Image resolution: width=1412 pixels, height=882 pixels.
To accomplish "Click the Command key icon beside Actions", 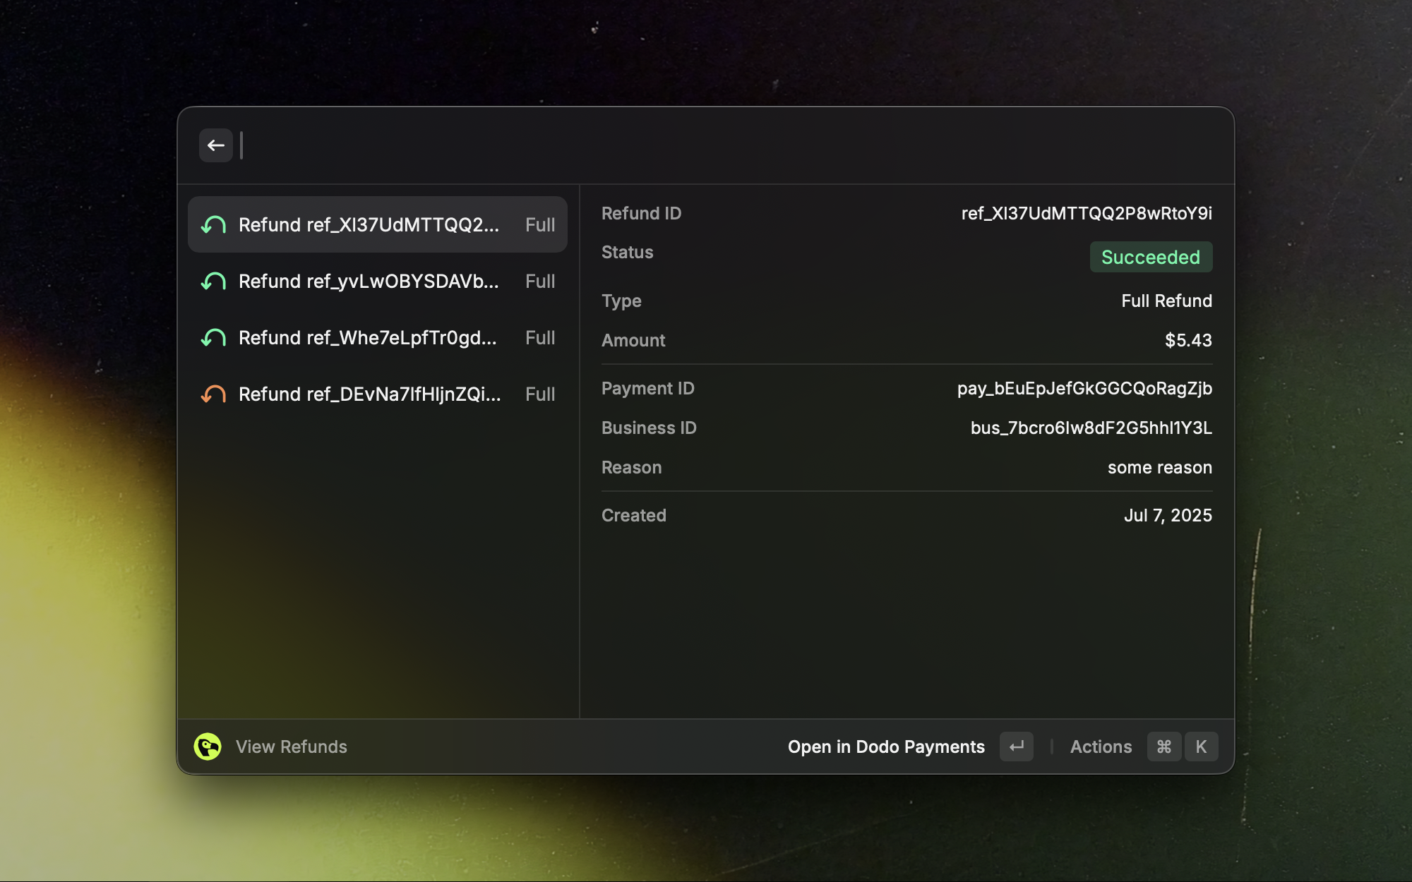I will [1164, 746].
